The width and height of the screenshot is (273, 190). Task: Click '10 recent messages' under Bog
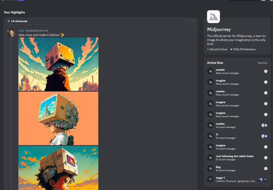[226, 170]
